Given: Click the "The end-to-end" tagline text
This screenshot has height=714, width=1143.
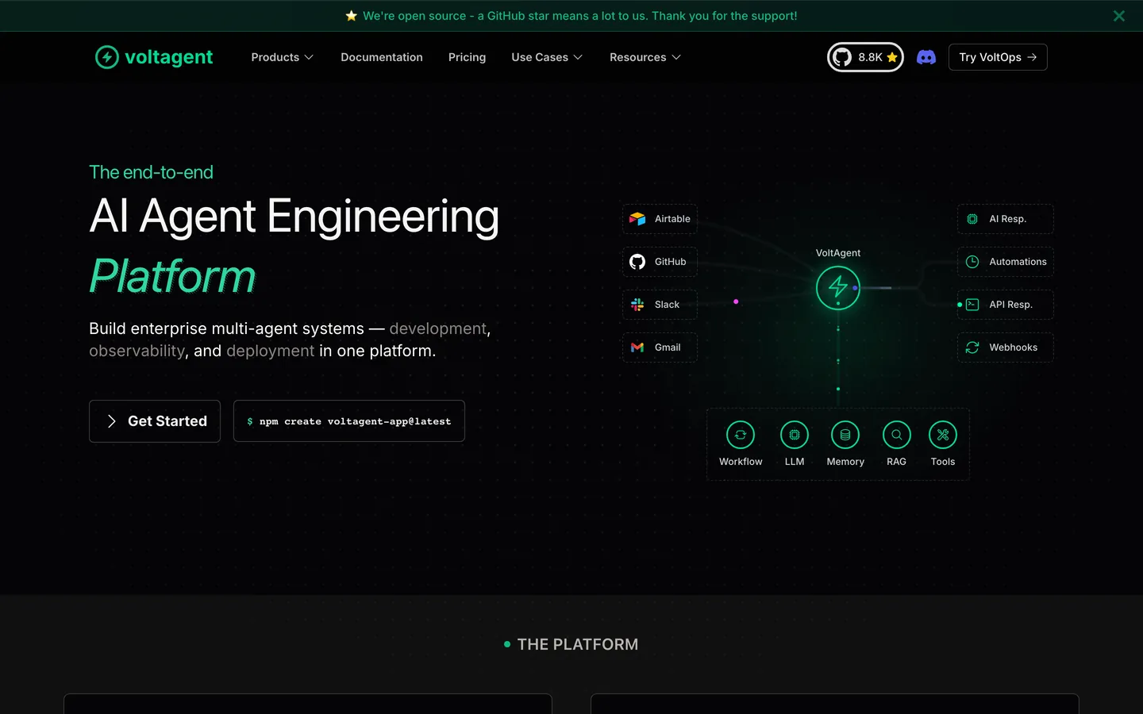Looking at the screenshot, I should coord(151,172).
